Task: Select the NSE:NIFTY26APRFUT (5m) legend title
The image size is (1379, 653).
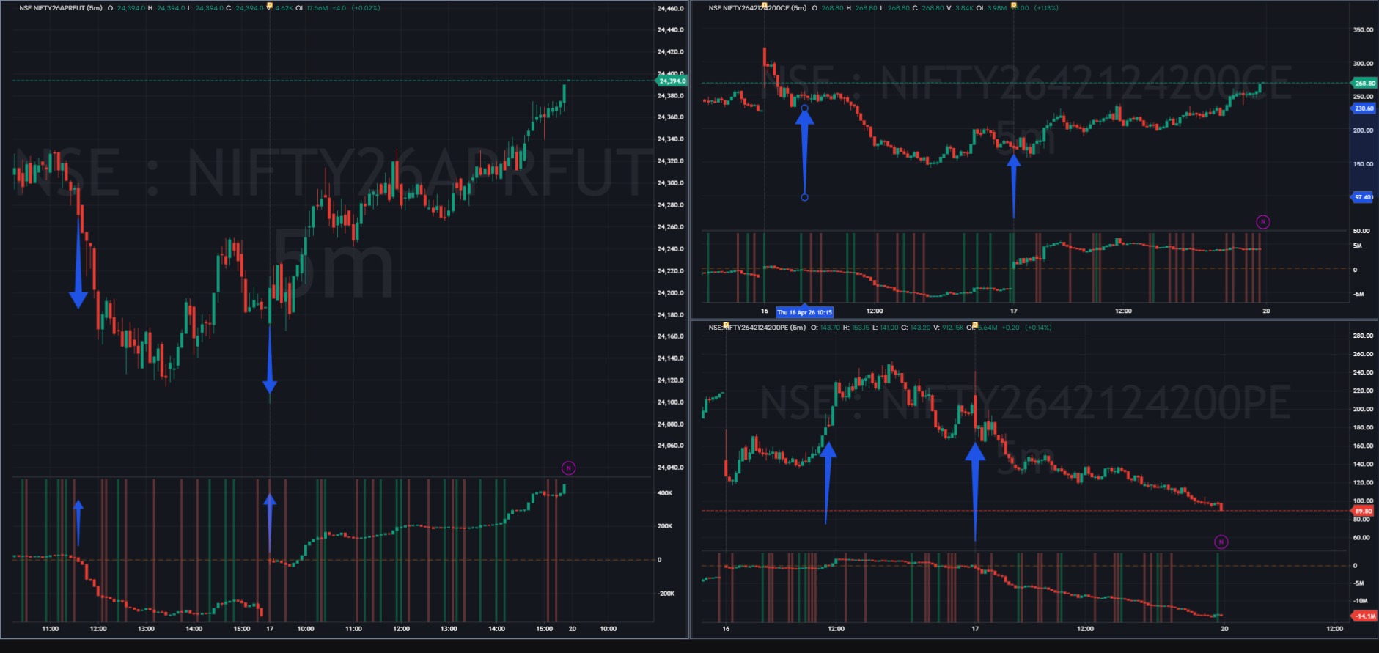Action: point(61,8)
